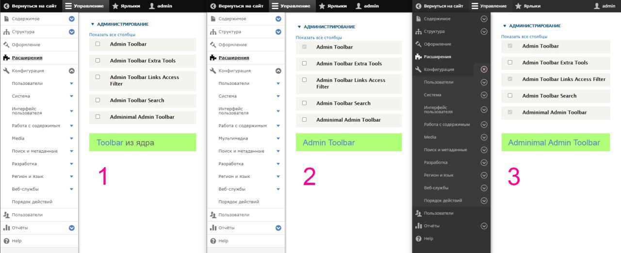This screenshot has height=253, width=621.
Task: Click Help icon in Toolbar из ядра screenshot
Action: tap(6, 241)
